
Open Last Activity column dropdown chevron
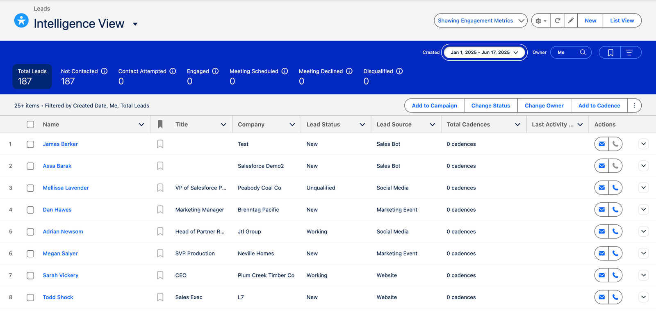tap(580, 124)
